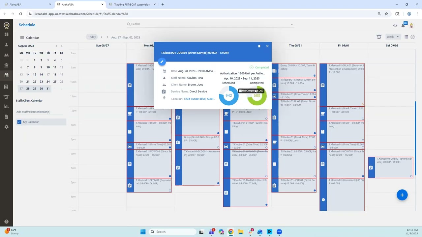Select August 28 in the mini calendar
422x237 pixels.
pyautogui.click(x=28, y=89)
